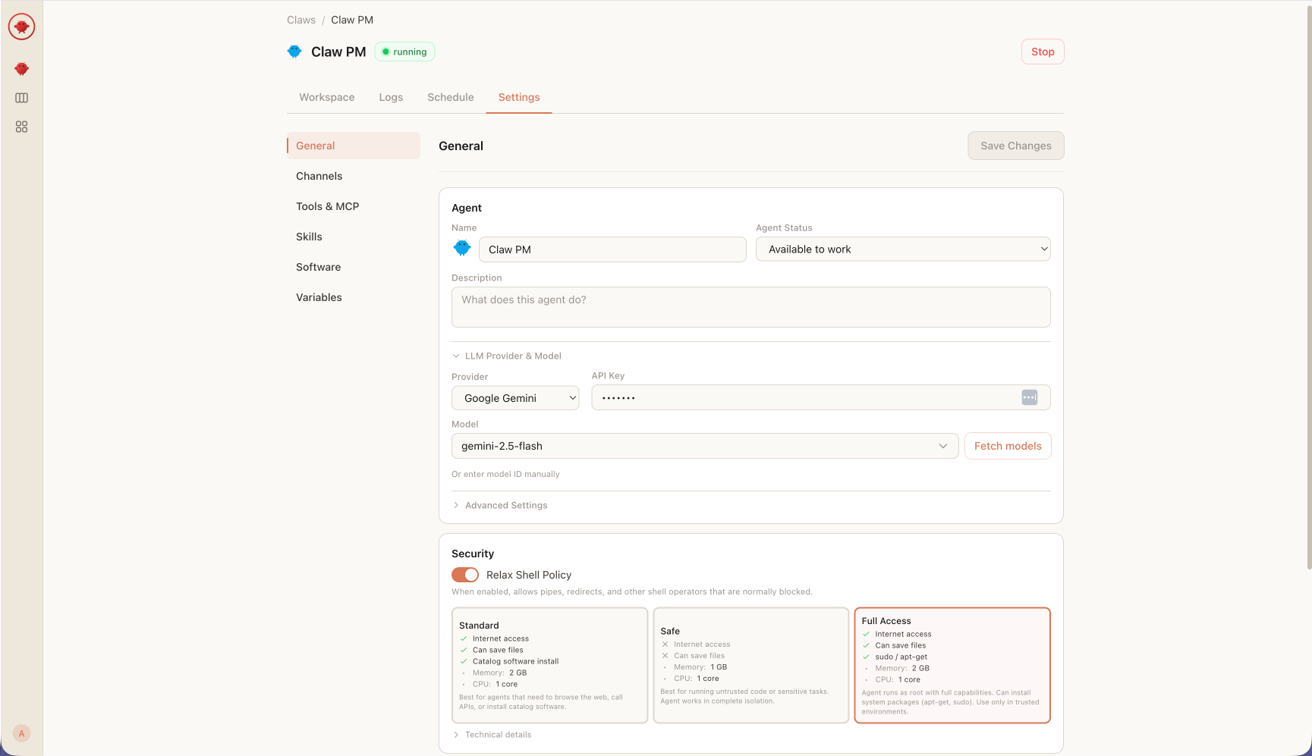
Task: Click the agent Name input field
Action: [612, 249]
